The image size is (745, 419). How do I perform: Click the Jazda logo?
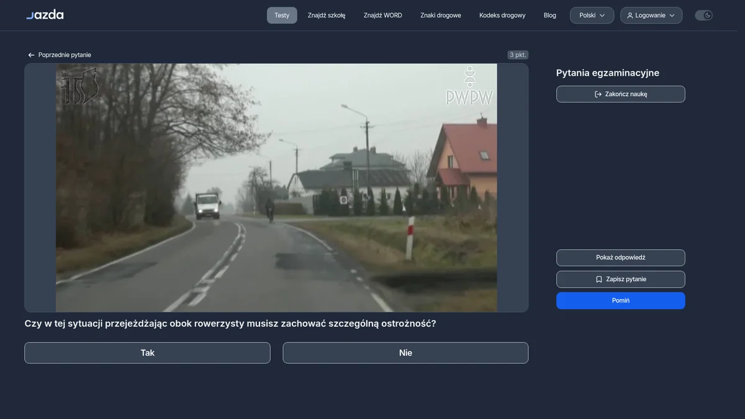pos(45,15)
